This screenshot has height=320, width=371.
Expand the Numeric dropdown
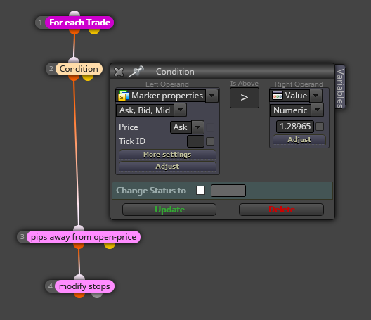point(318,110)
